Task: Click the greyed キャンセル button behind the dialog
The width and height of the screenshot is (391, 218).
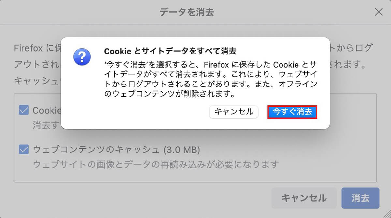Action: [304, 198]
